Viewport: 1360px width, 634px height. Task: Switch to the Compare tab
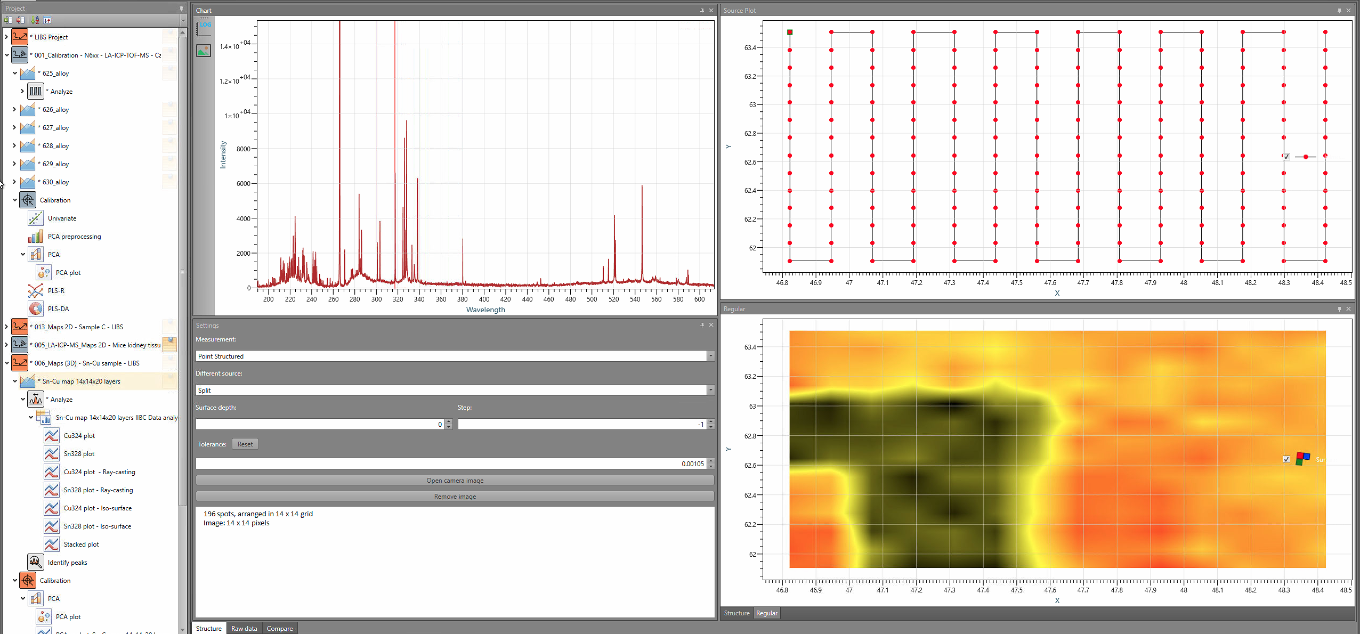(280, 628)
